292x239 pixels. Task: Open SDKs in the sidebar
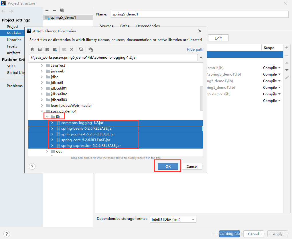pos(11,66)
